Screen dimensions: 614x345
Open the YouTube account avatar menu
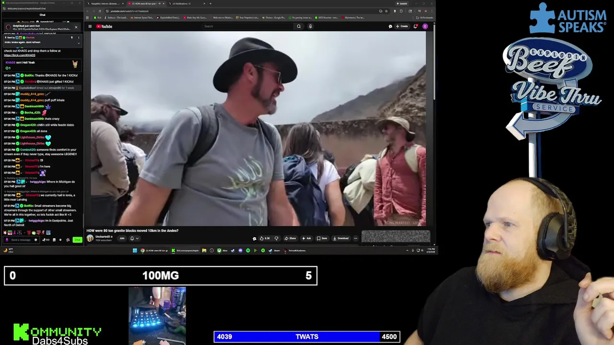(425, 26)
